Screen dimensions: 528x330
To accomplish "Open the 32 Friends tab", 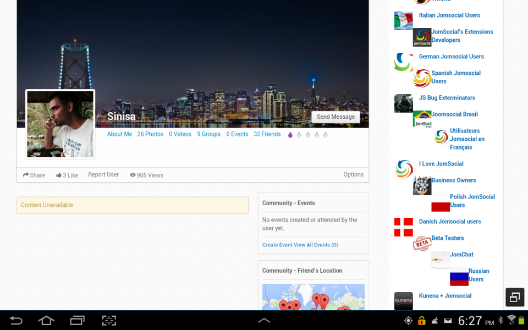I will point(267,134).
